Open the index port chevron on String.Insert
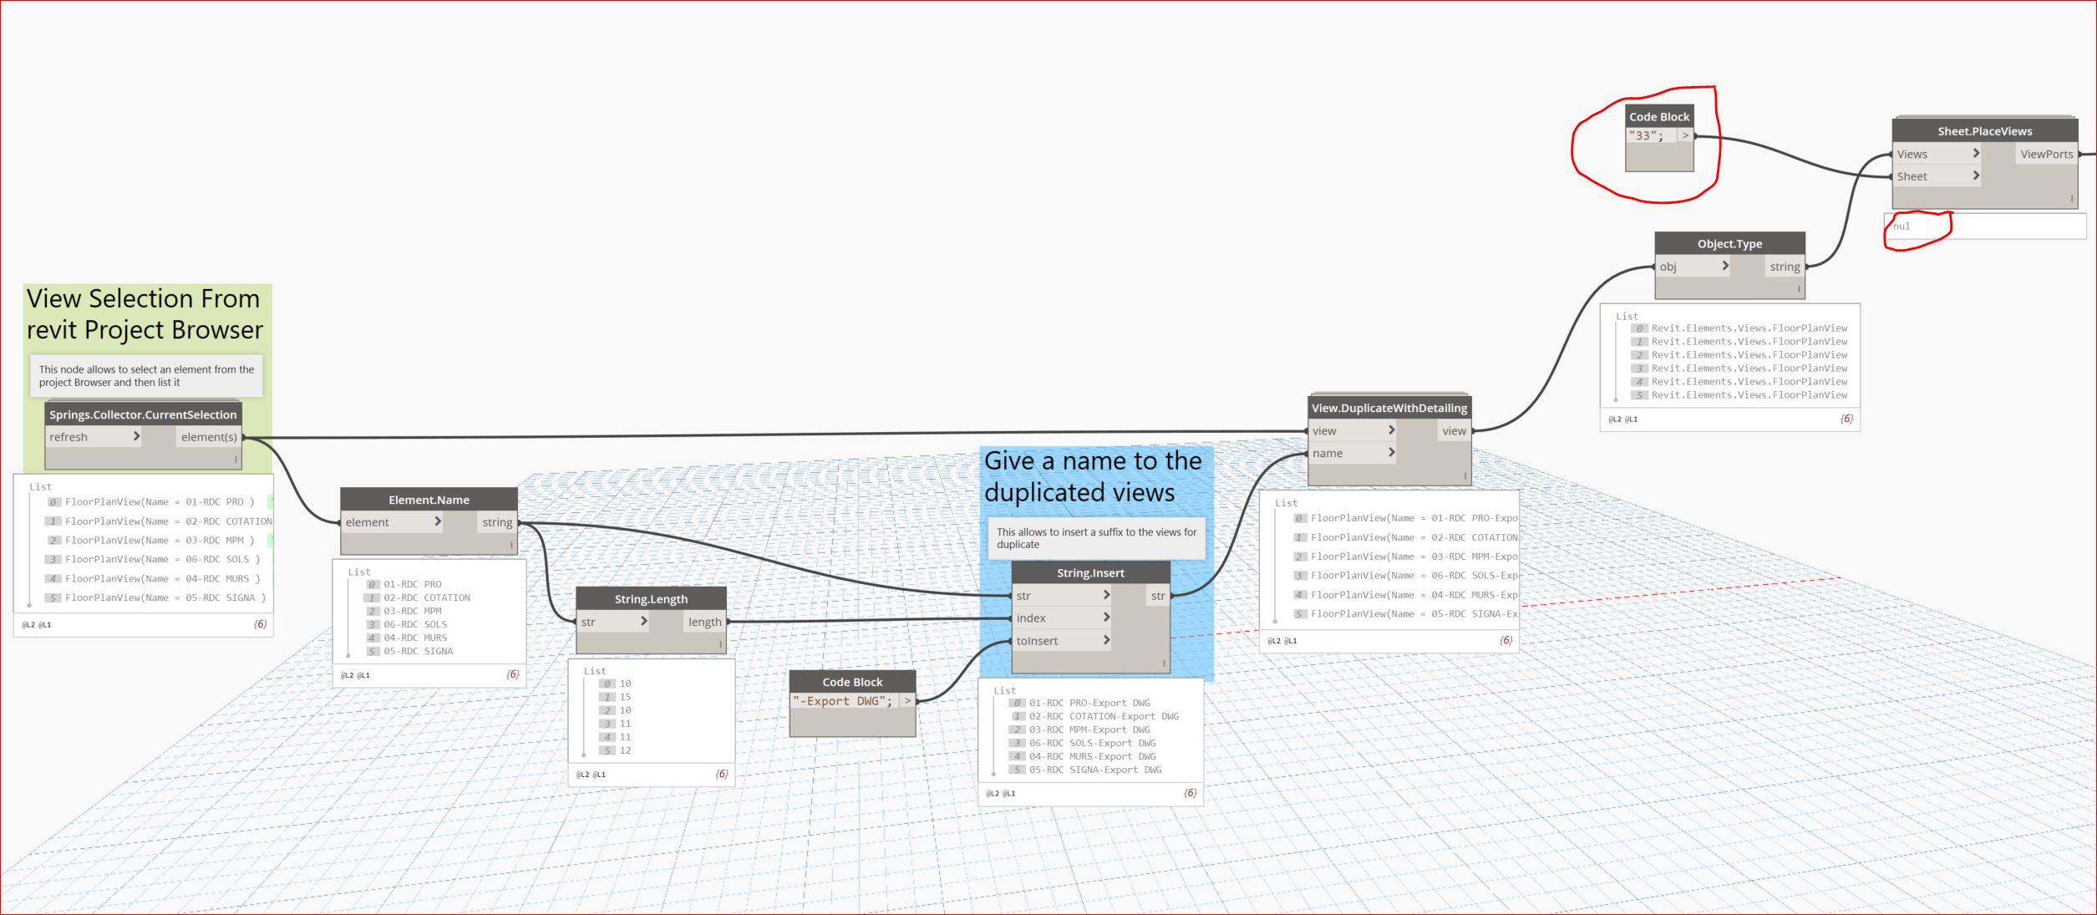This screenshot has height=915, width=2097. click(1106, 618)
